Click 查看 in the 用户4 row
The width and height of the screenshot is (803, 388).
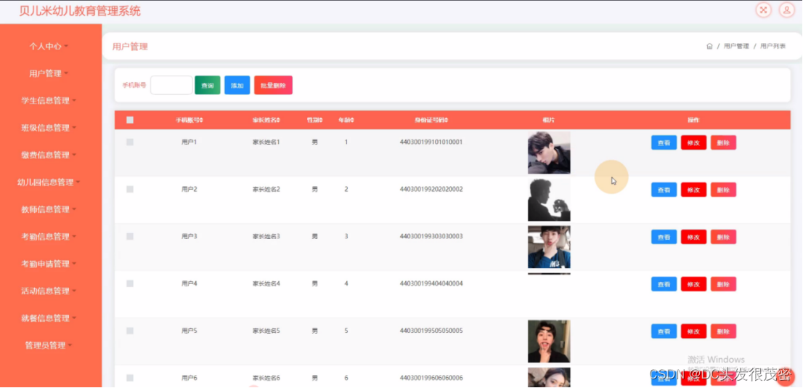coord(664,284)
